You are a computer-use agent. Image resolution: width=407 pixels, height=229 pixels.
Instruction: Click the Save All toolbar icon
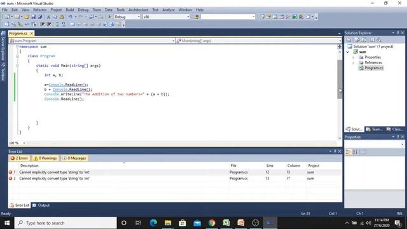[40, 17]
